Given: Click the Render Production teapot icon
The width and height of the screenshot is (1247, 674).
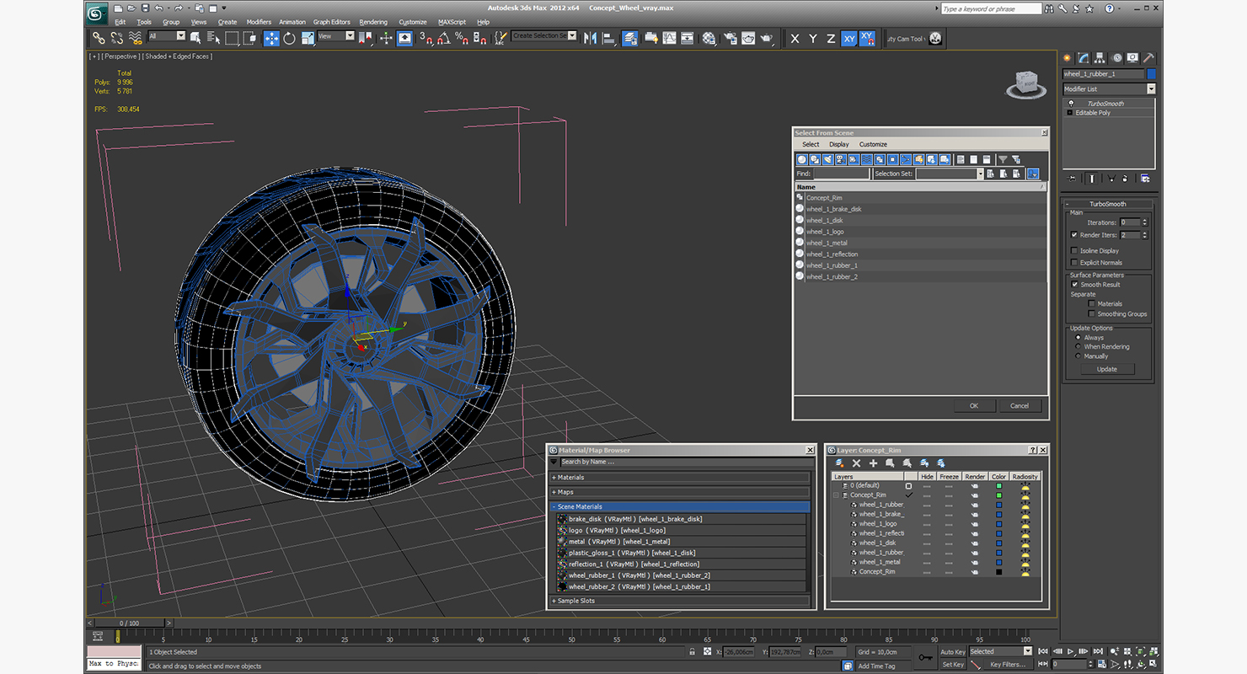Looking at the screenshot, I should click(x=767, y=38).
